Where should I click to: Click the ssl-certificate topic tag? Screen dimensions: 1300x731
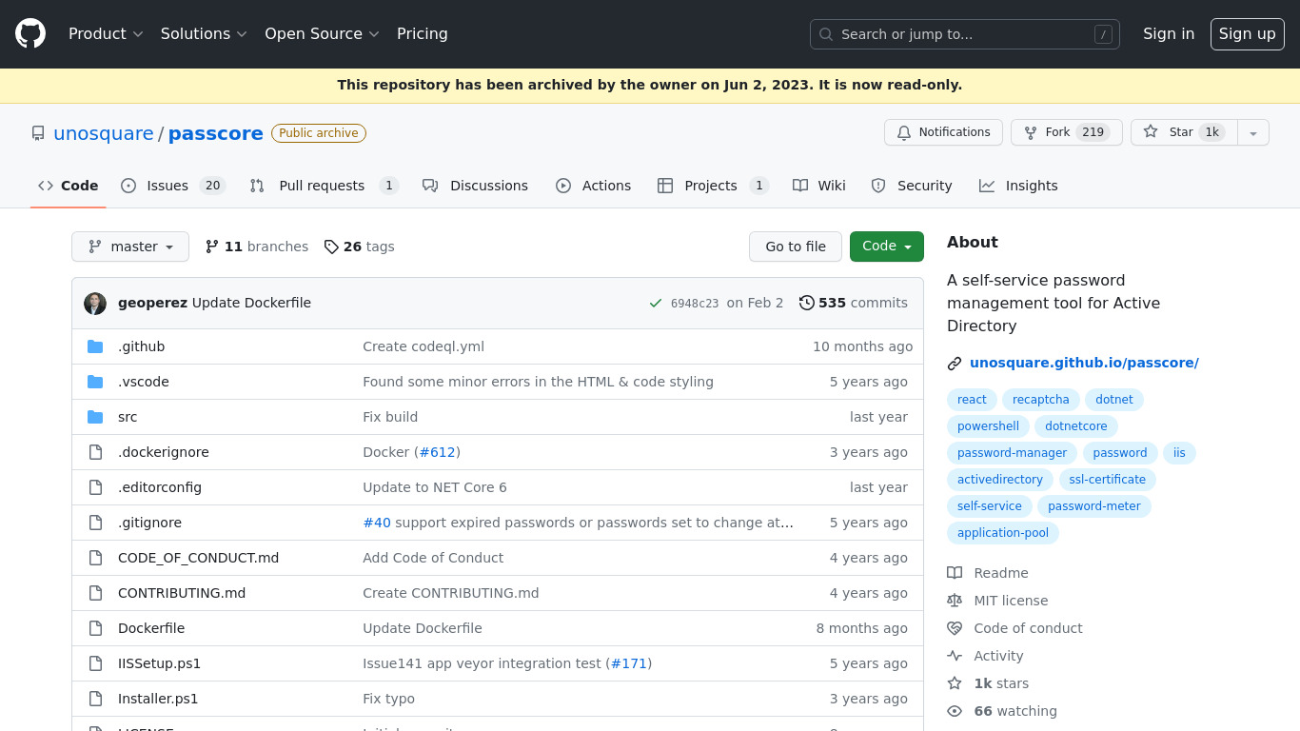coord(1108,480)
